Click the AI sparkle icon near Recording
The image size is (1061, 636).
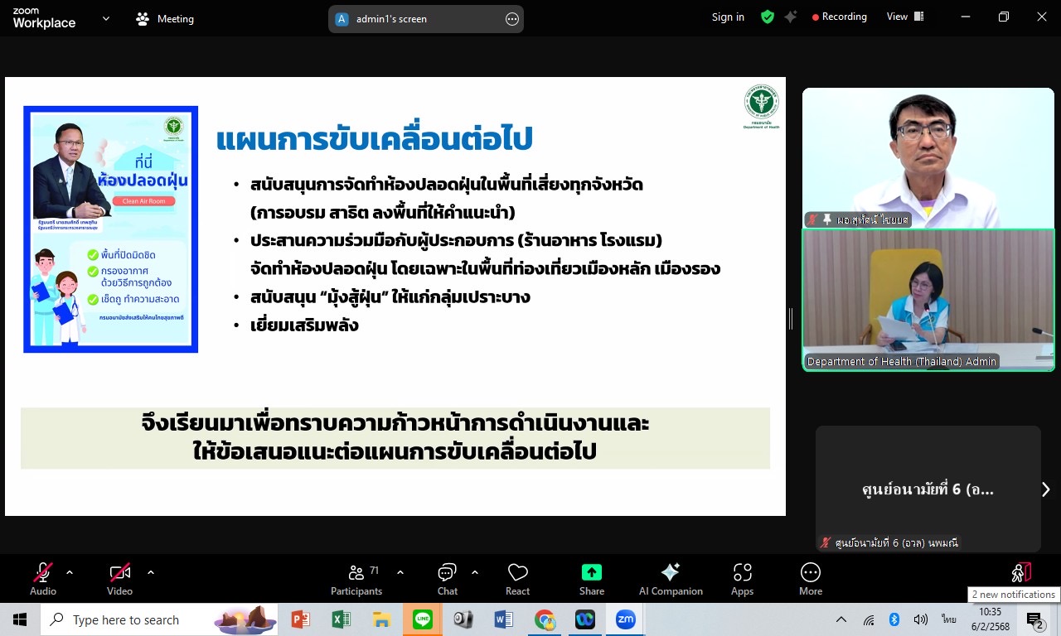click(x=791, y=17)
